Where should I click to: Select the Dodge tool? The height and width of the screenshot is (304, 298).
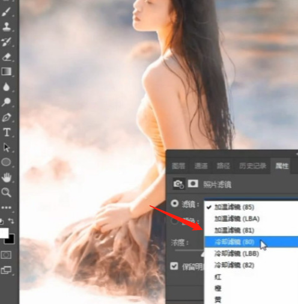(6, 102)
